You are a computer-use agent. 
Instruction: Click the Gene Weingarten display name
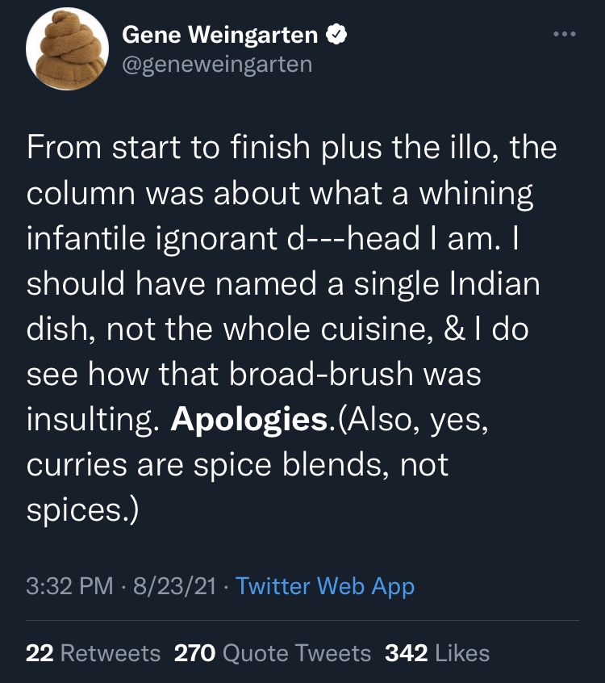pyautogui.click(x=220, y=35)
